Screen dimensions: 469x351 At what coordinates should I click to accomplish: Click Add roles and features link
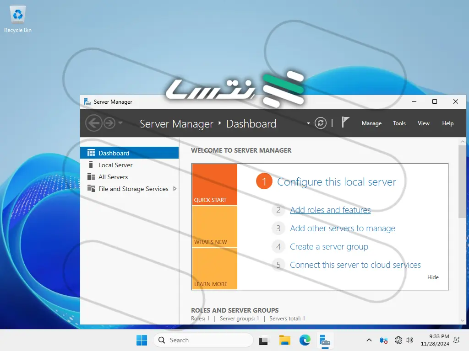tap(330, 210)
